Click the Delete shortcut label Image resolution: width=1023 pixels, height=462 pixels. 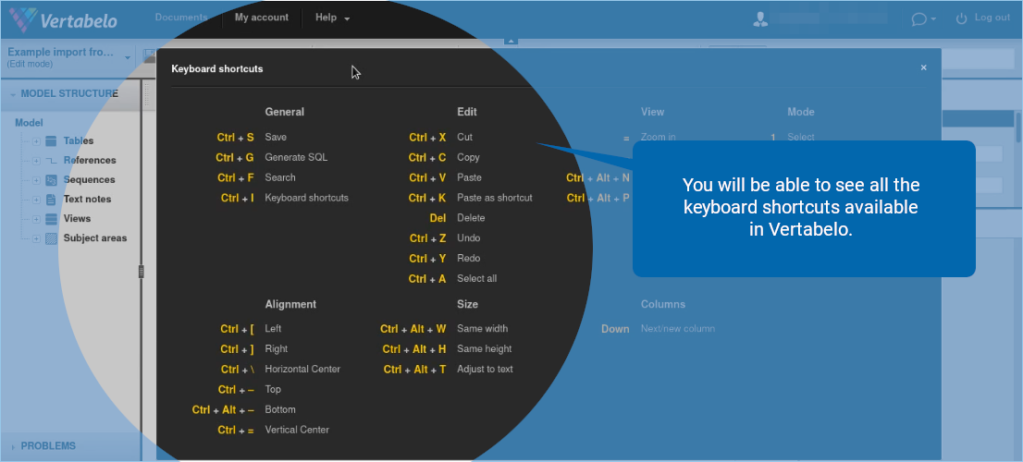coord(471,218)
